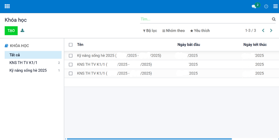Go to next page arrow
The image size is (279, 140).
coord(271,30)
